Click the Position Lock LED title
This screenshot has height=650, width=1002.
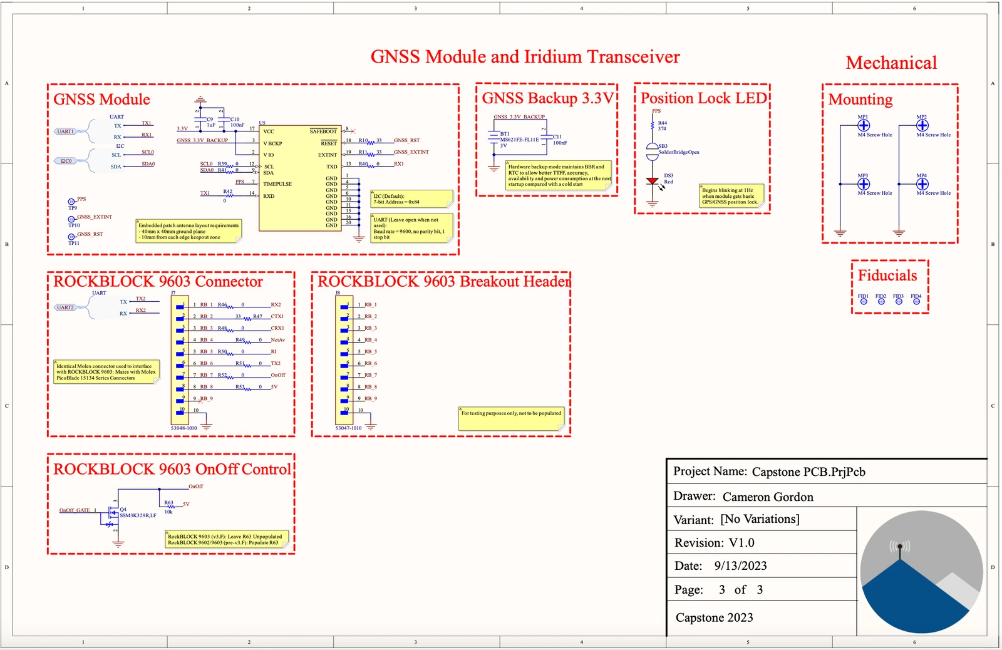703,98
